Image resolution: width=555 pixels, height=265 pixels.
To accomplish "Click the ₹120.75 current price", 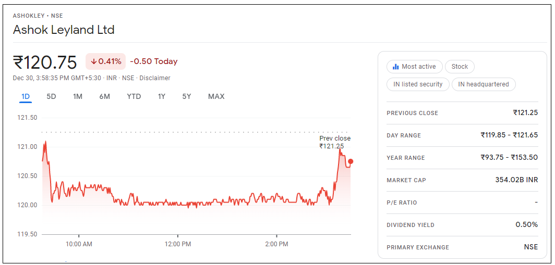I will 45,62.
